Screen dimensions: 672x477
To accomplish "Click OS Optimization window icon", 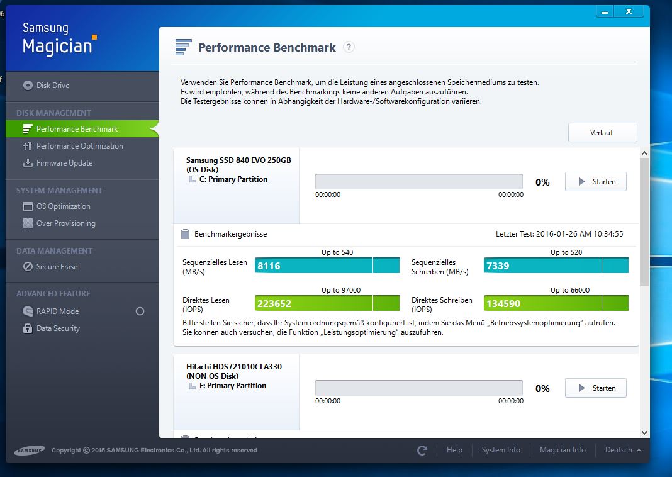I will tap(28, 206).
